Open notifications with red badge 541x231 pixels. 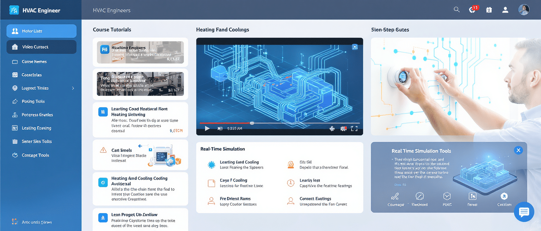[472, 10]
